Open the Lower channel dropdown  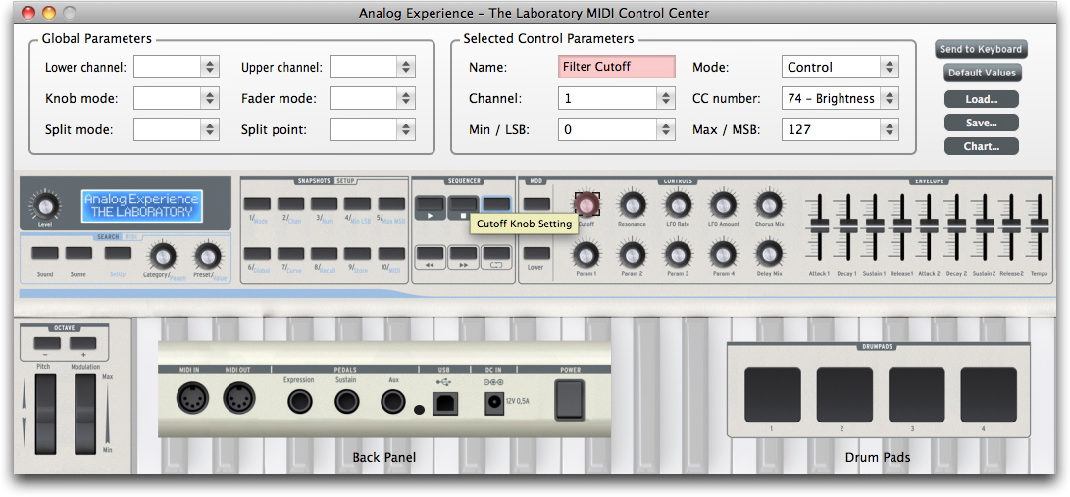coord(177,67)
